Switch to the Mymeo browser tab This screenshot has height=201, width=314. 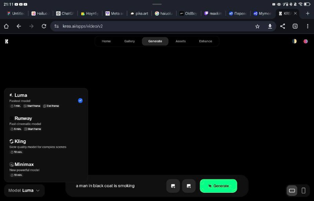(x=262, y=13)
